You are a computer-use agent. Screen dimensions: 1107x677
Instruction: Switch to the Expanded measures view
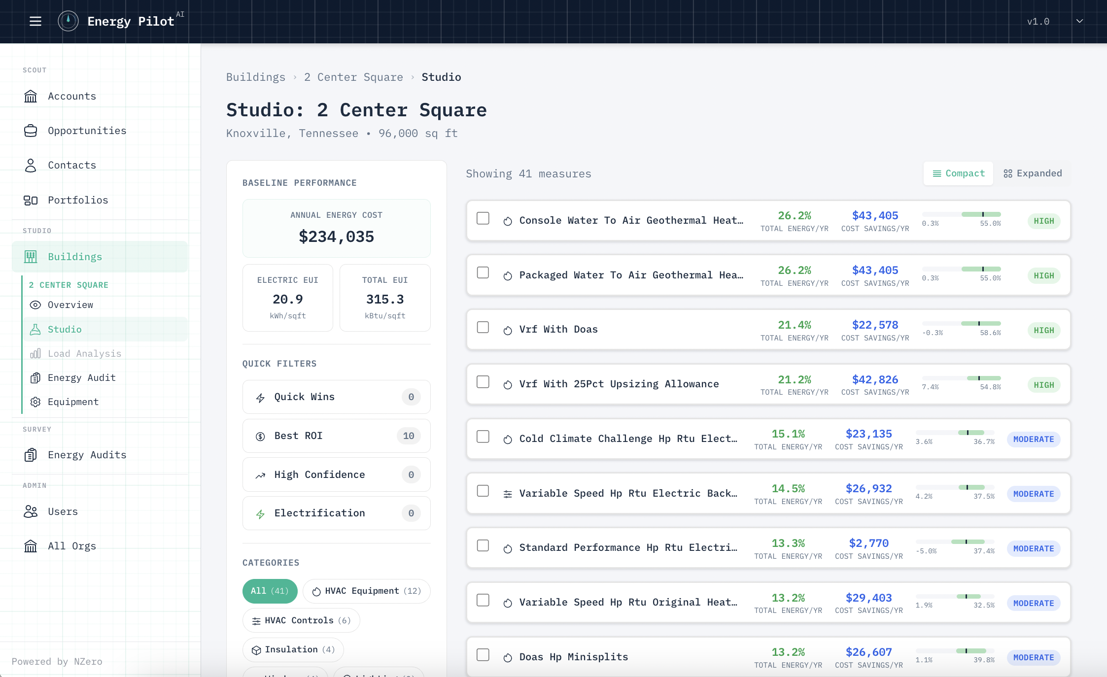[x=1033, y=173]
